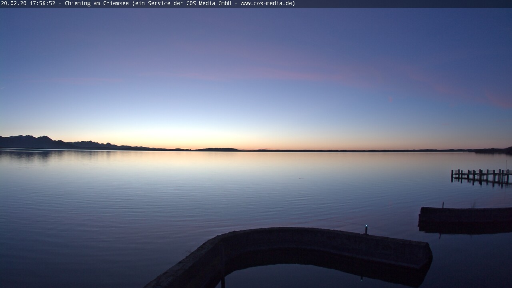The image size is (512, 288).
Task: Click the pink cloud streak at far right
Action: tap(498, 100)
